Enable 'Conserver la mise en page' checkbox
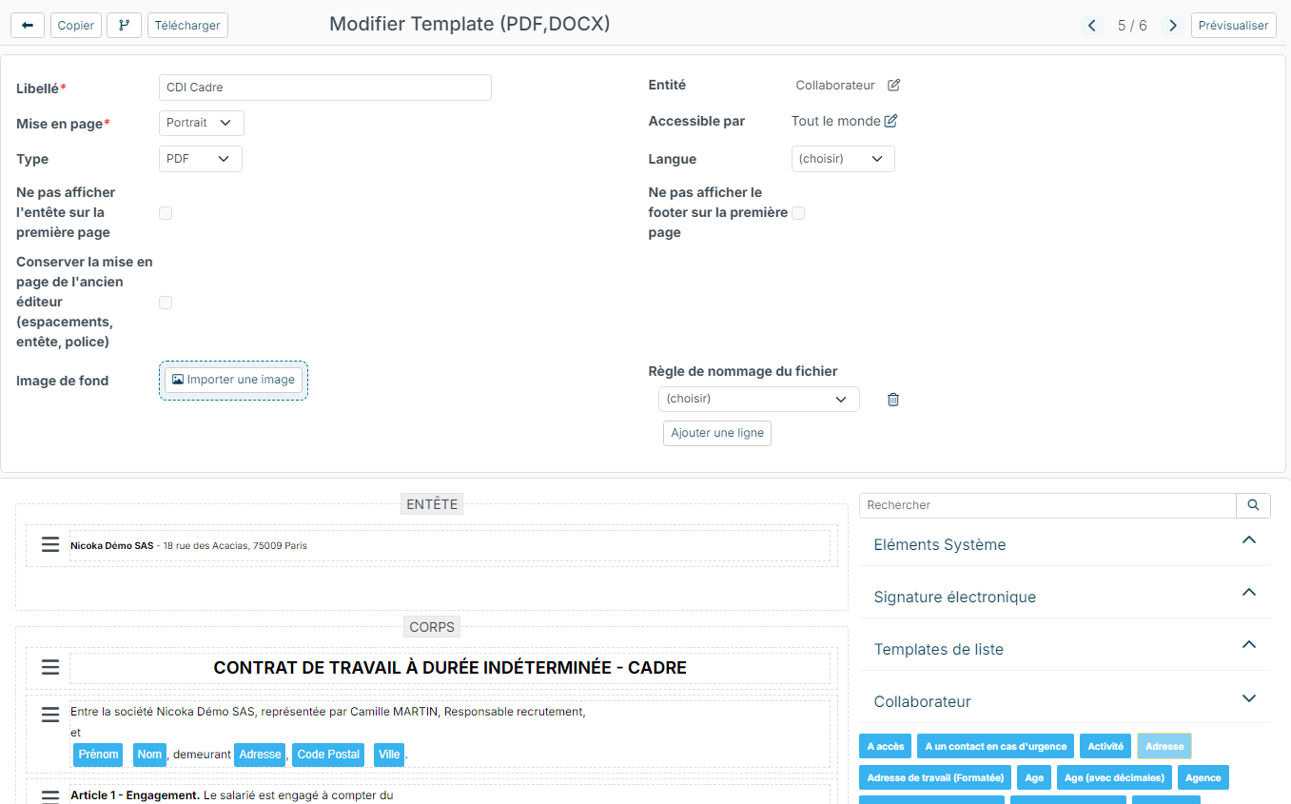 click(166, 303)
